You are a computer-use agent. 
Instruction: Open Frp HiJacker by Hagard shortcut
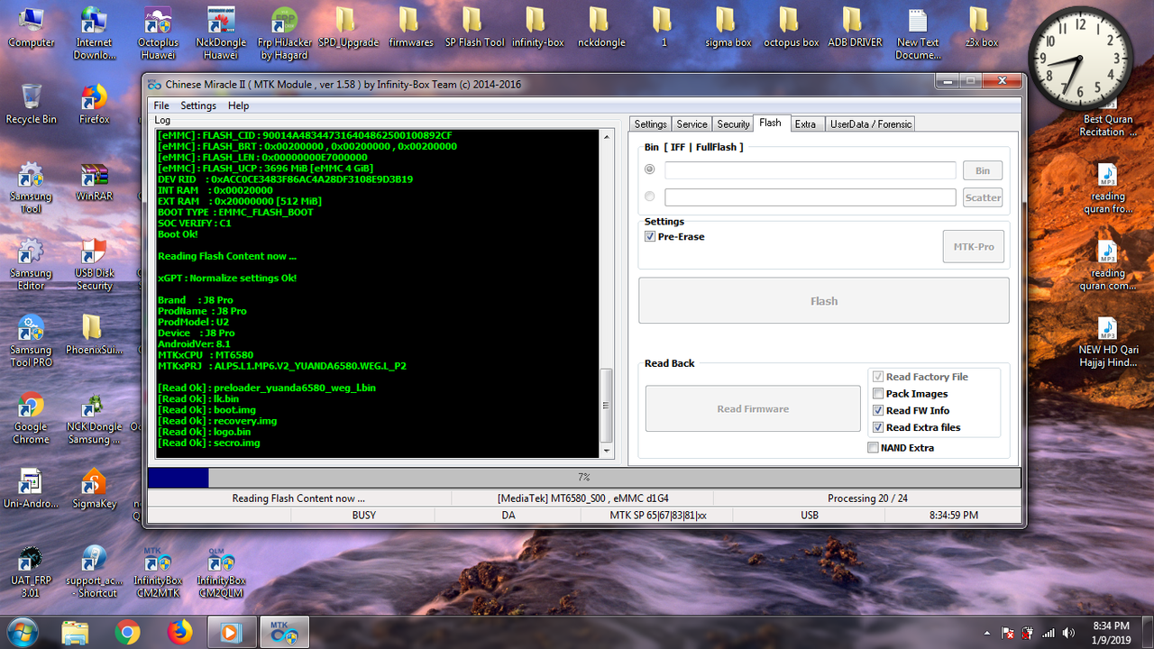click(x=284, y=34)
